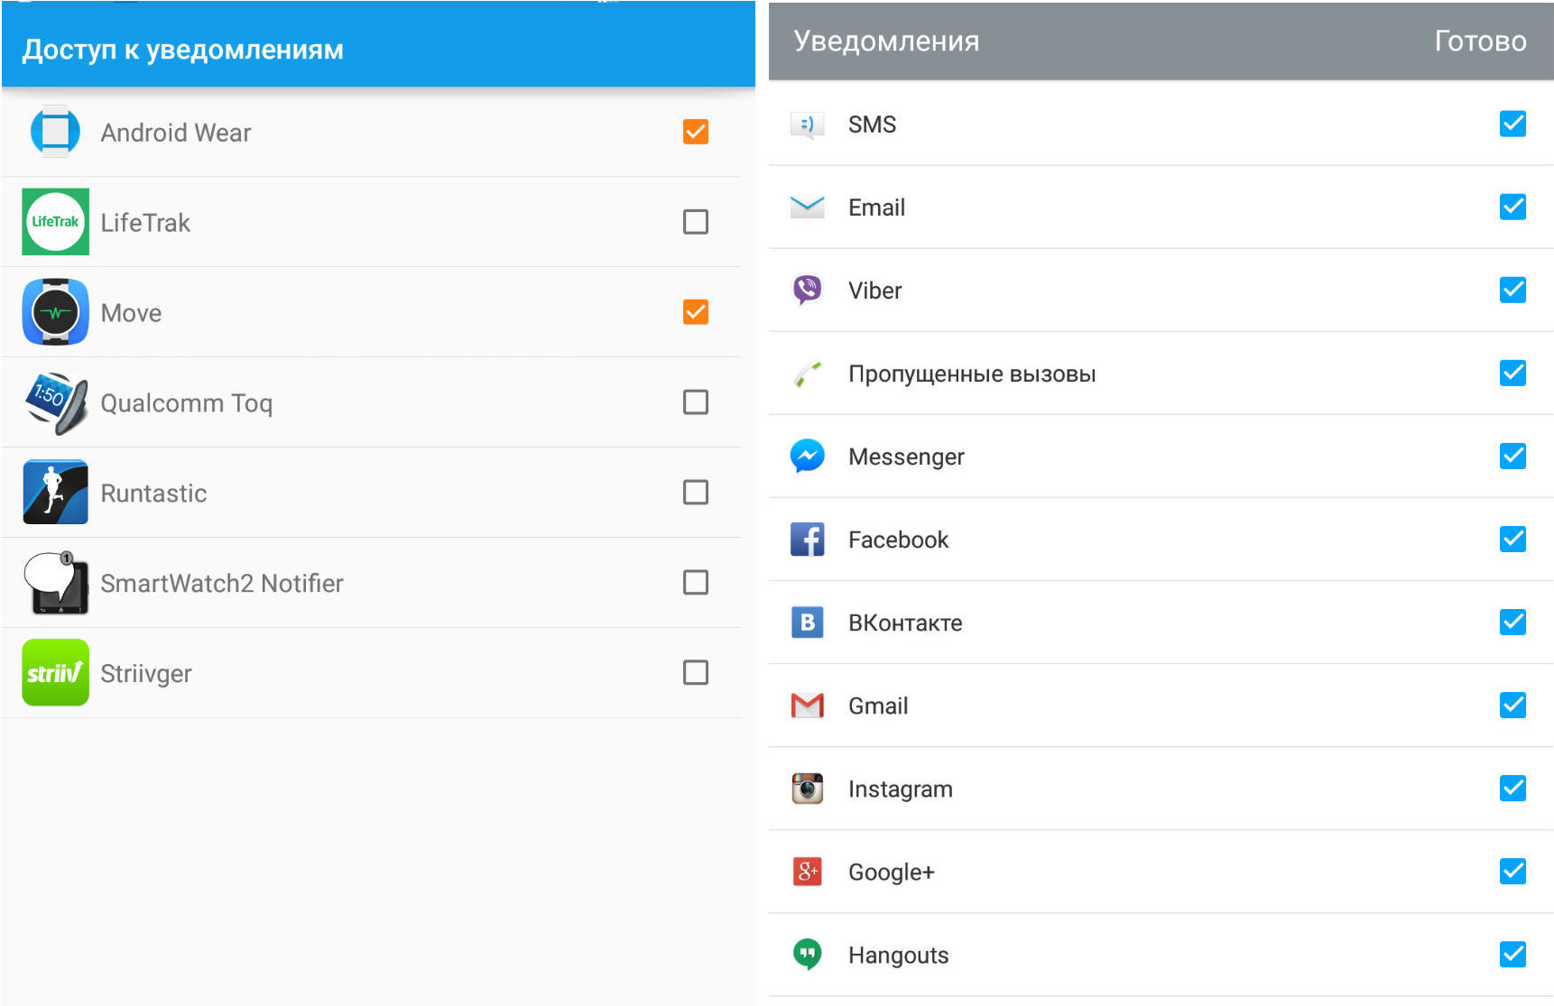Disable Email notifications checkbox
Screen dimensions: 1554x1006
tap(1512, 207)
